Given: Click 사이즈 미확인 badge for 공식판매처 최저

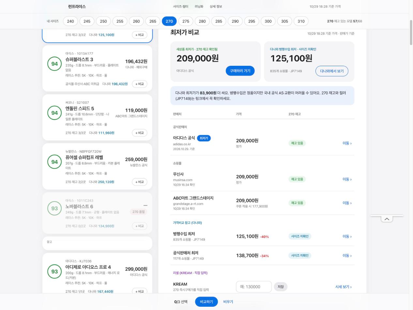Looking at the screenshot, I should click(300, 256).
